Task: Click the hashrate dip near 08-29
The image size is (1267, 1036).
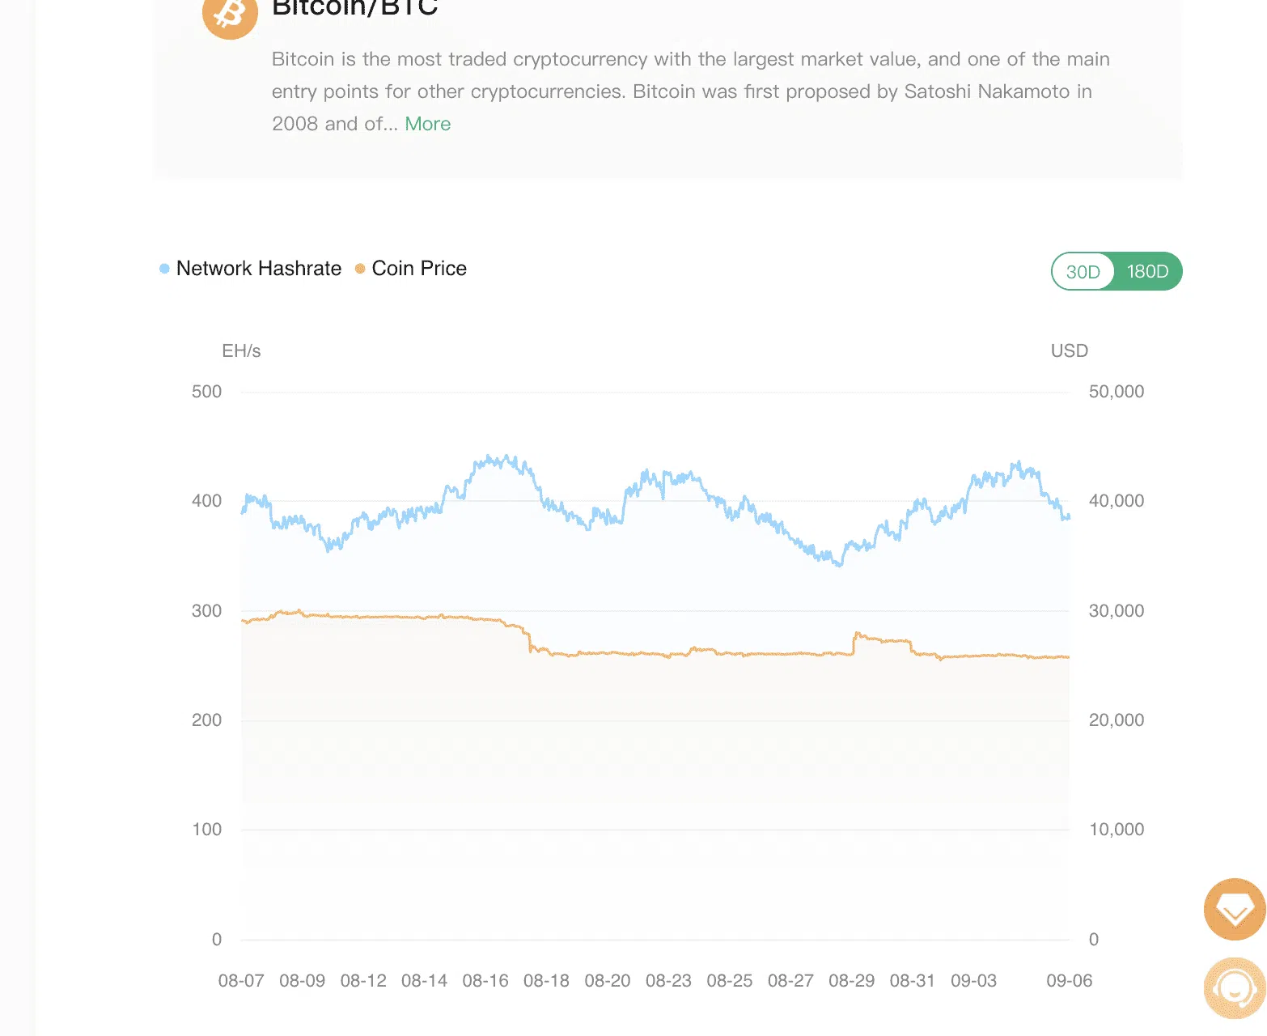Action: point(839,564)
